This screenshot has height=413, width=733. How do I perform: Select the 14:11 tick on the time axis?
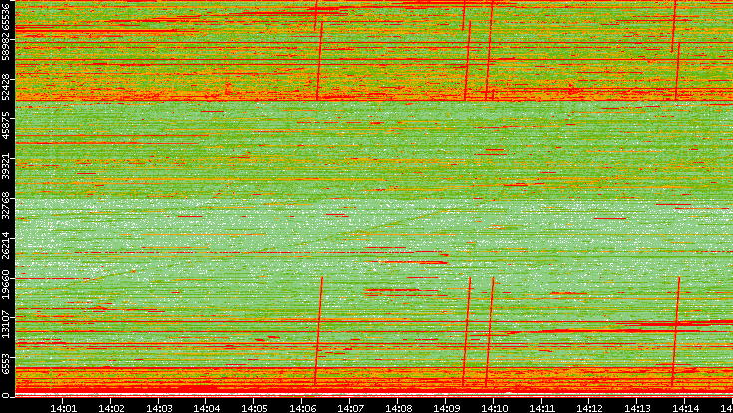click(x=542, y=406)
